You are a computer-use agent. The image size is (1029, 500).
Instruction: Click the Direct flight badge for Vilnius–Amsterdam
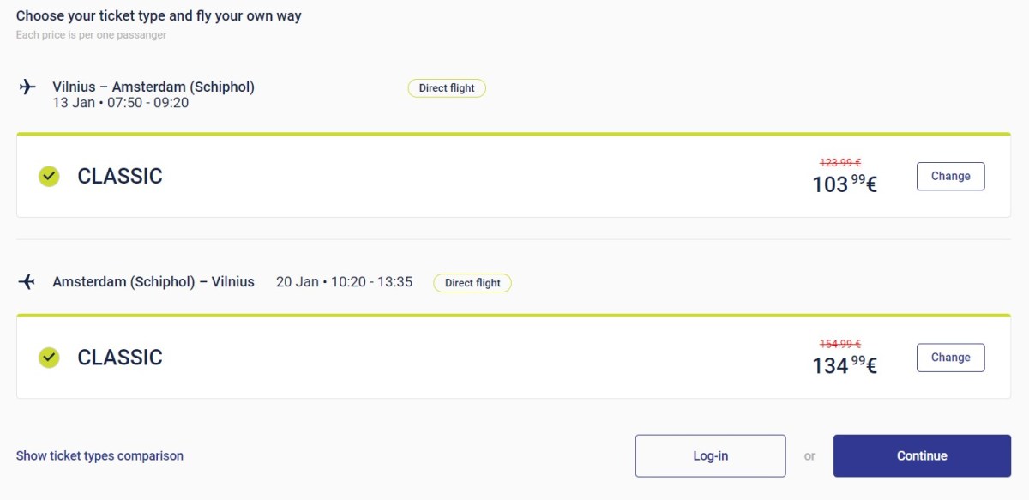click(x=447, y=87)
